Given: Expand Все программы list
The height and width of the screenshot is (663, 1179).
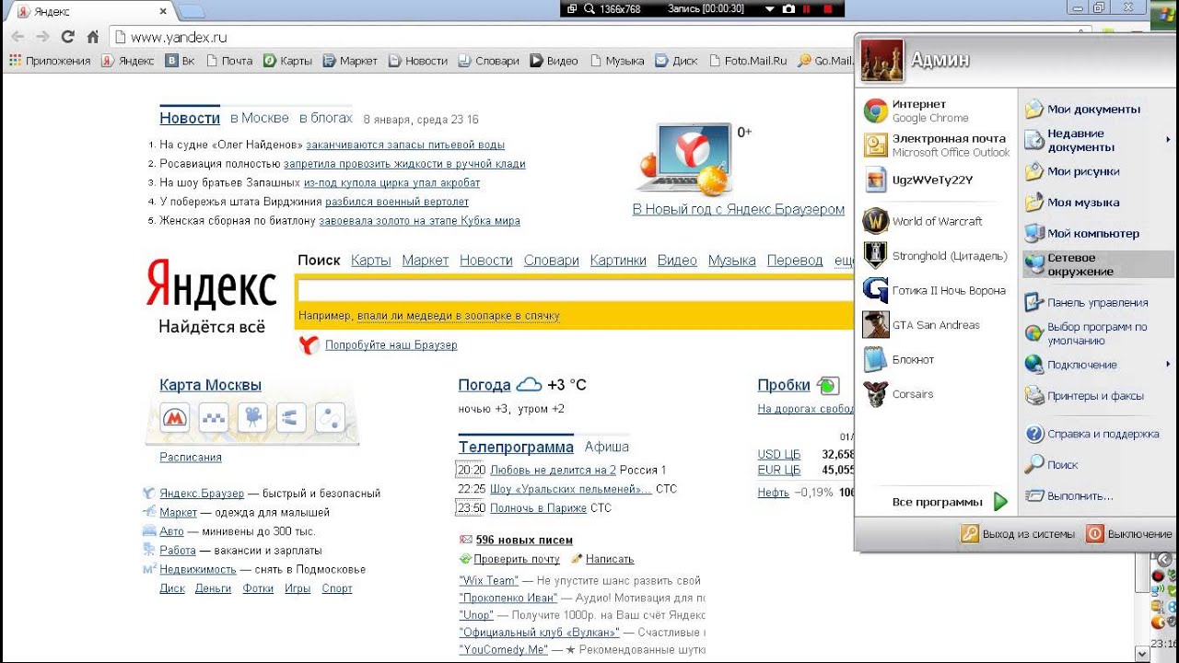Looking at the screenshot, I should pos(950,502).
